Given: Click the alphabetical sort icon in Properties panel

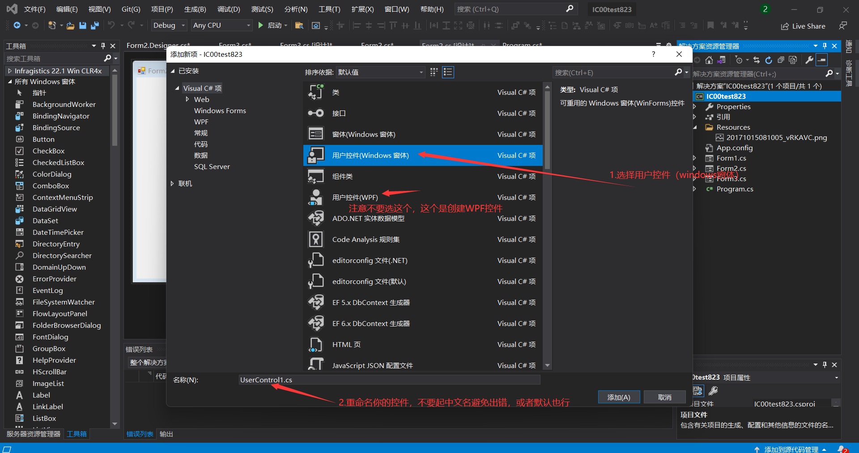Looking at the screenshot, I should (697, 391).
